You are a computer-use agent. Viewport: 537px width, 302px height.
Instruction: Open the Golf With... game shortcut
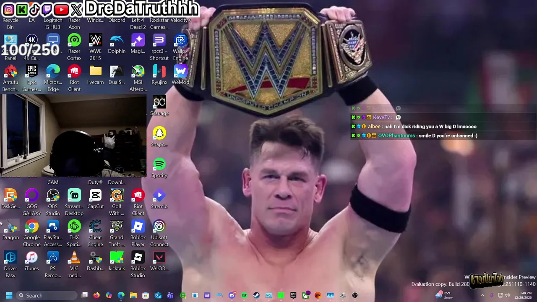pyautogui.click(x=117, y=203)
